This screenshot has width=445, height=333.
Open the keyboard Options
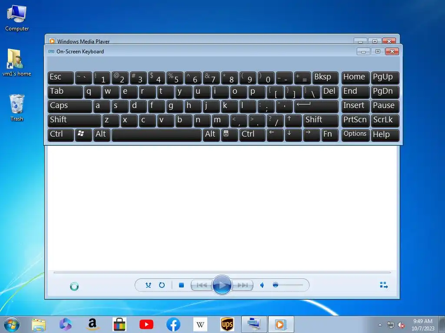tap(355, 135)
